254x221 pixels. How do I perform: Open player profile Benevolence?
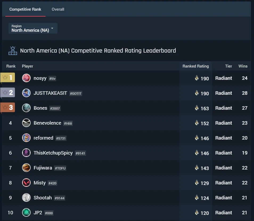click(x=47, y=123)
